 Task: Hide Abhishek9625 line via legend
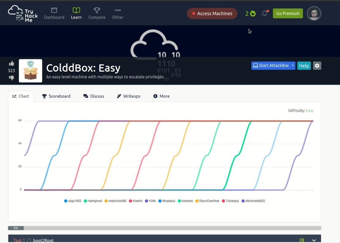click(253, 201)
